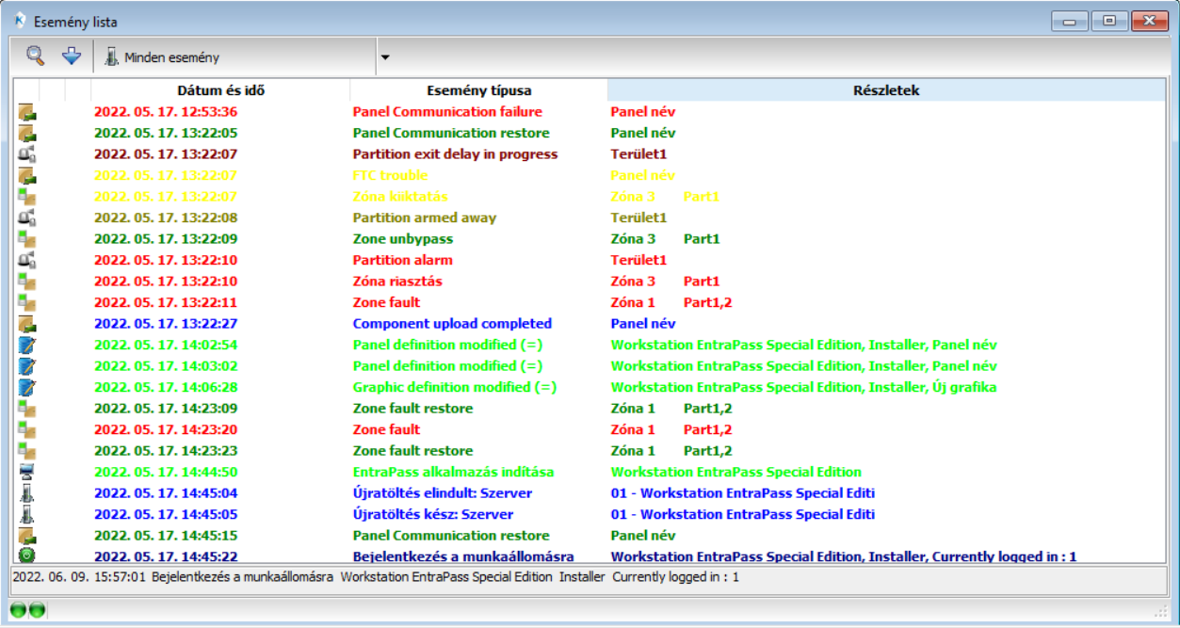Select the Partition alarm event row
Image resolution: width=1180 pixels, height=628 pixels.
(x=402, y=260)
